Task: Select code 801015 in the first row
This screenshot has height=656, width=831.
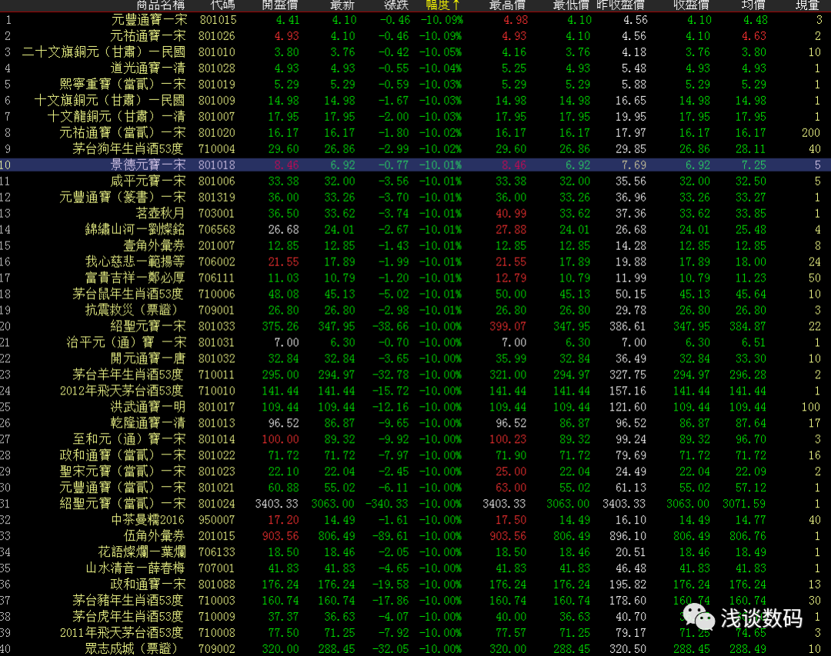Action: coord(218,20)
